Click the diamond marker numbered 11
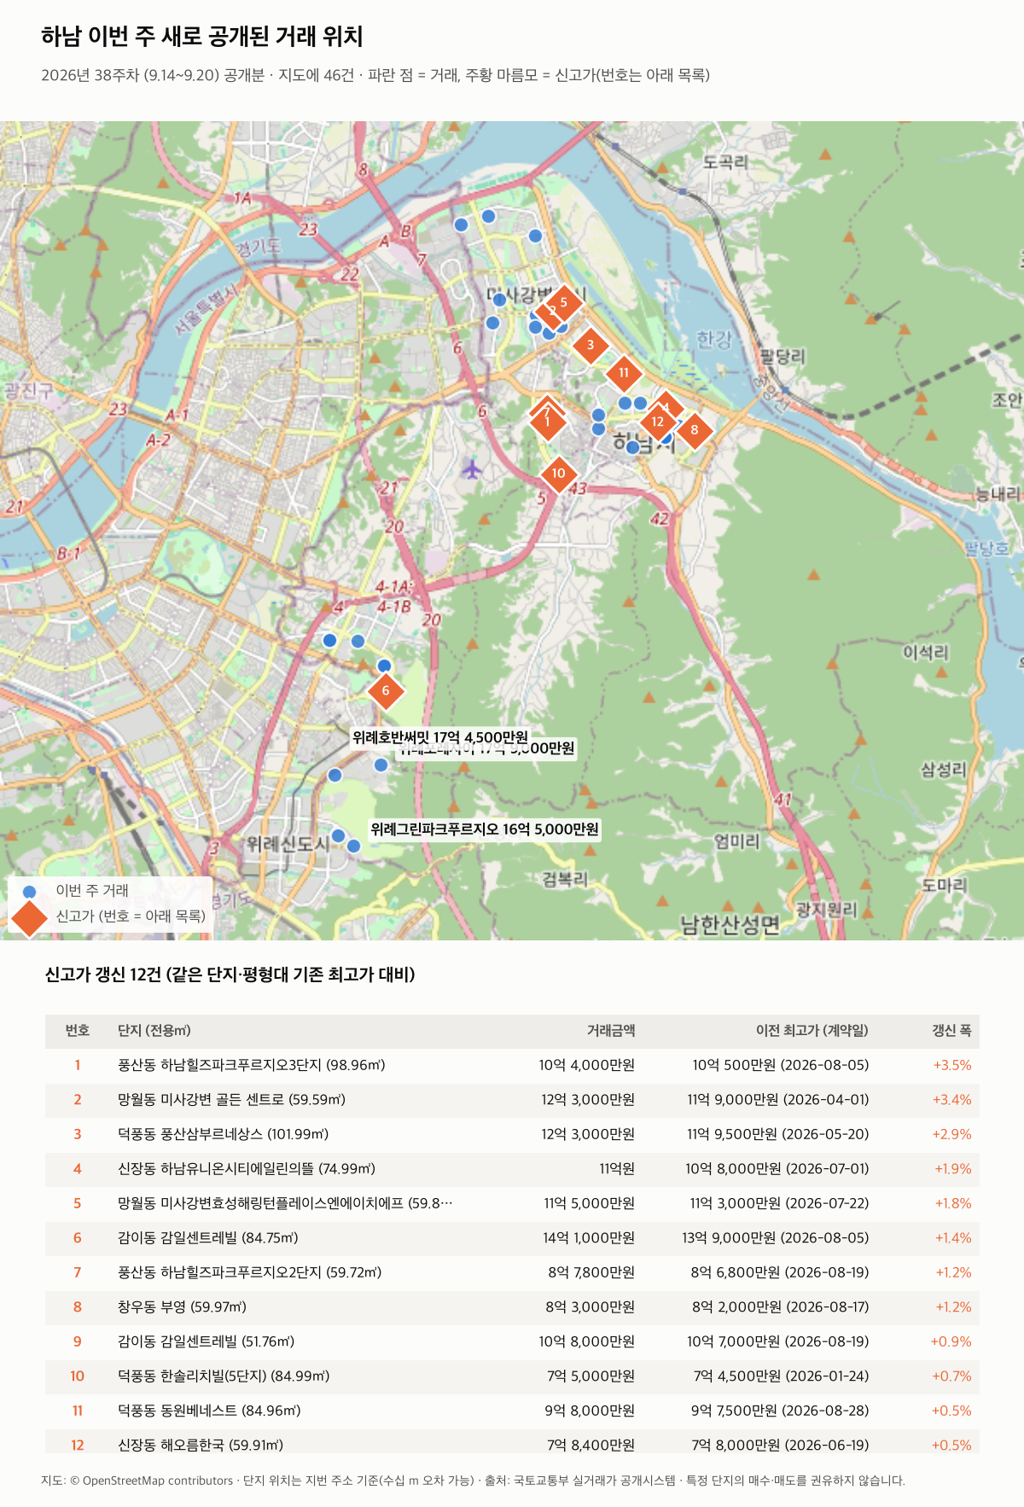Image resolution: width=1024 pixels, height=1507 pixels. 624,373
